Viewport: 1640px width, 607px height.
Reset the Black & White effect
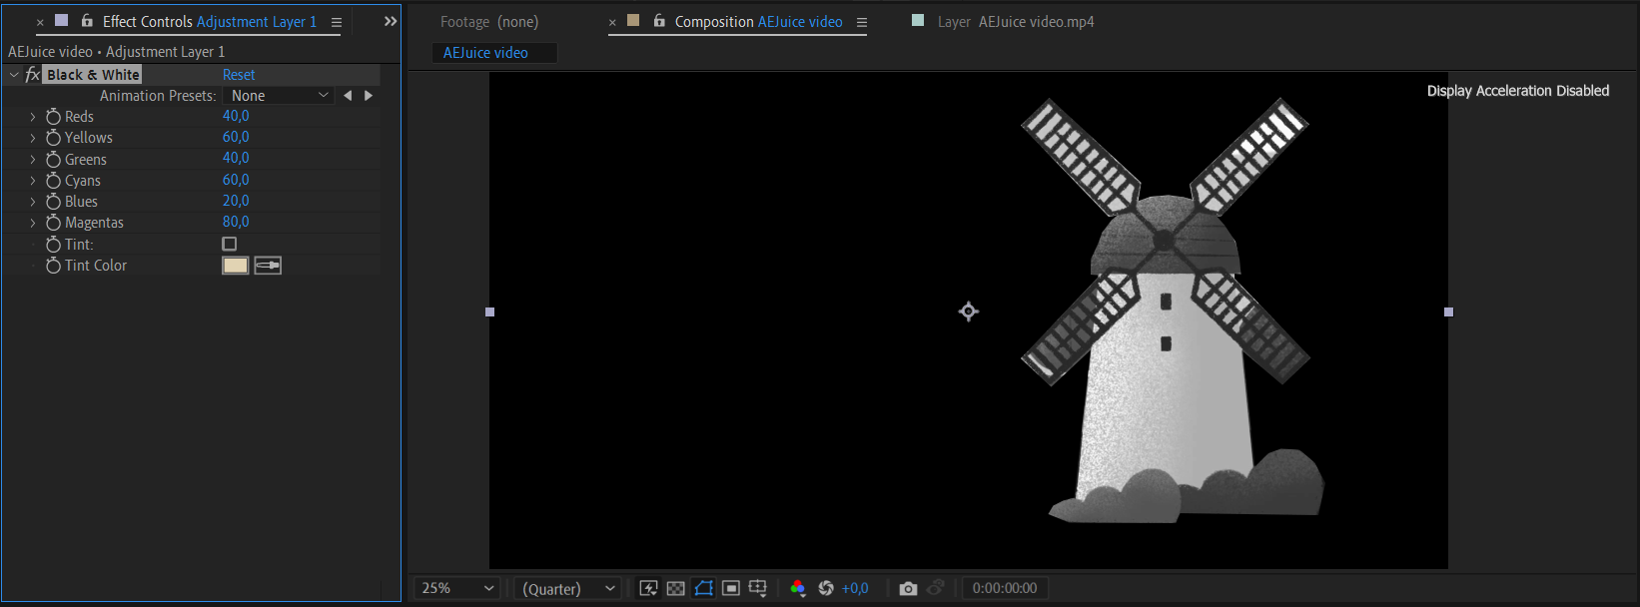239,75
